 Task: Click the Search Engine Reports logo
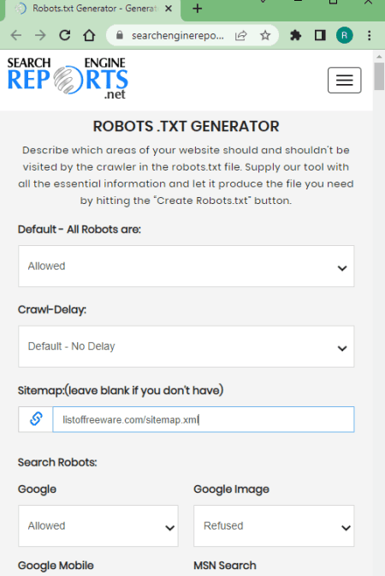click(68, 79)
